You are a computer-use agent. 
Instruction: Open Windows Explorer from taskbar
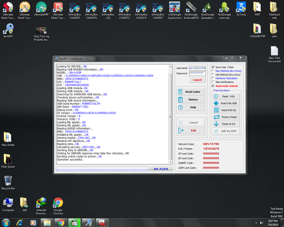click(x=47, y=223)
